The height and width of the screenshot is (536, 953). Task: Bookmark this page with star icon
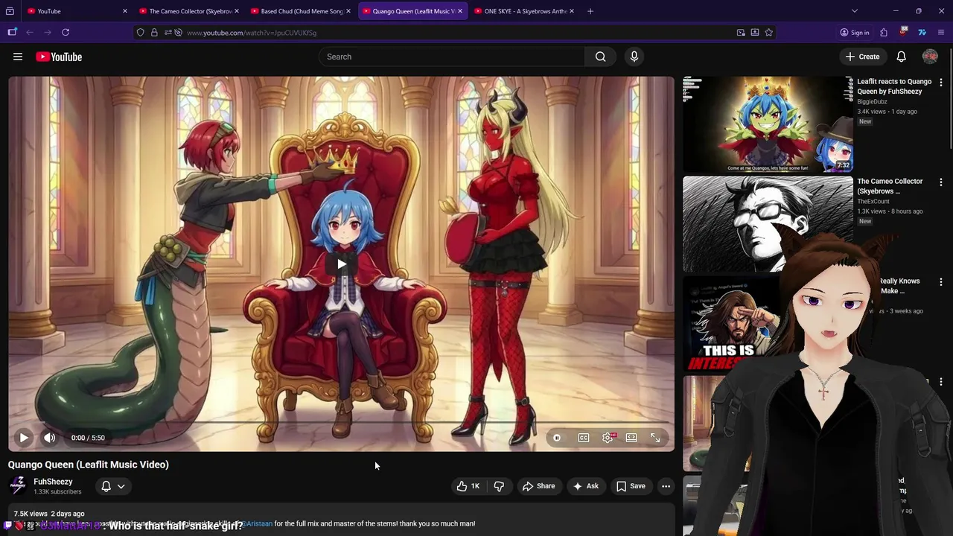pos(769,33)
